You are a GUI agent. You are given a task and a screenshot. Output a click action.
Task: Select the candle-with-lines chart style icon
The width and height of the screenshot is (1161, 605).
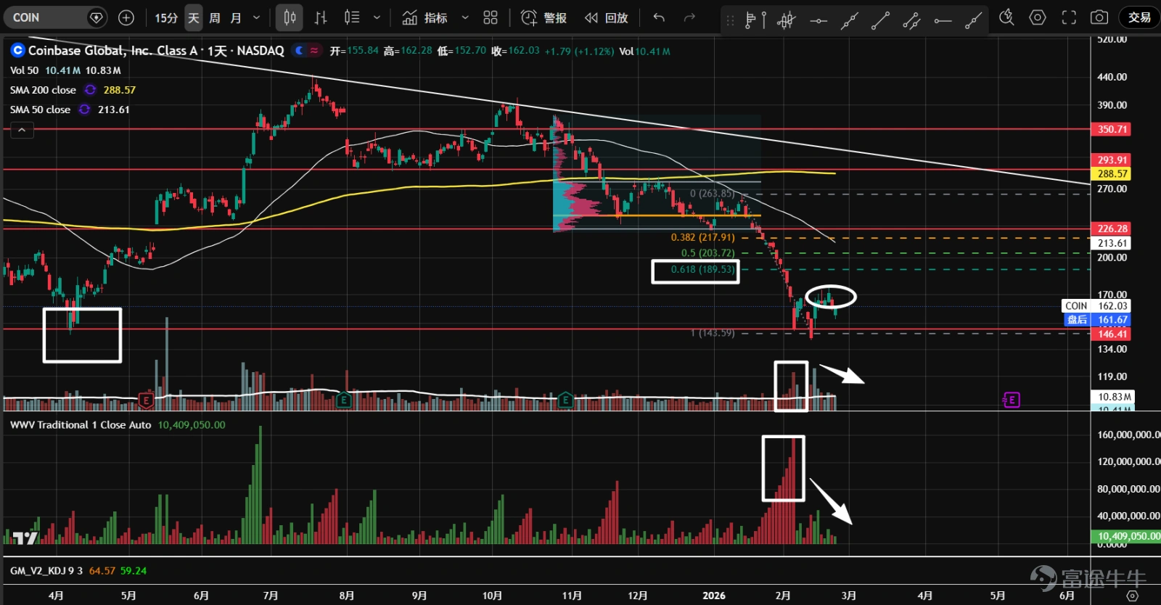352,17
